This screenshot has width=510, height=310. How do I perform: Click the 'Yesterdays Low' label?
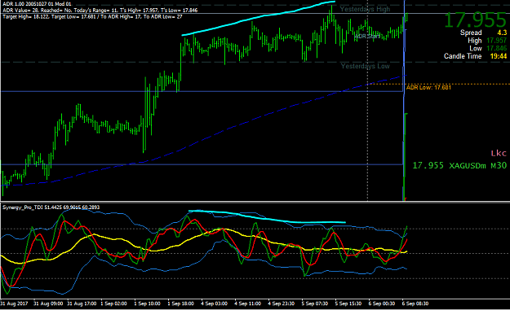point(365,66)
